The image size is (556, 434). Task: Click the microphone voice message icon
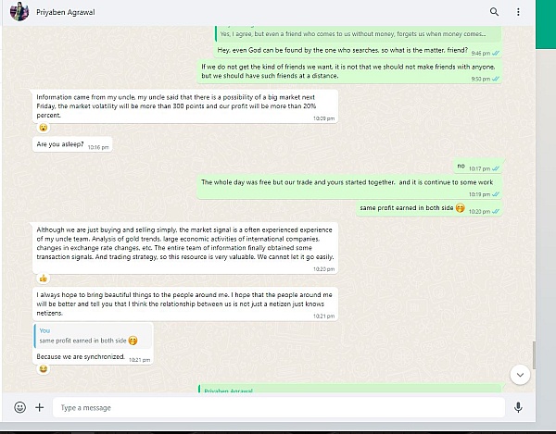click(518, 407)
